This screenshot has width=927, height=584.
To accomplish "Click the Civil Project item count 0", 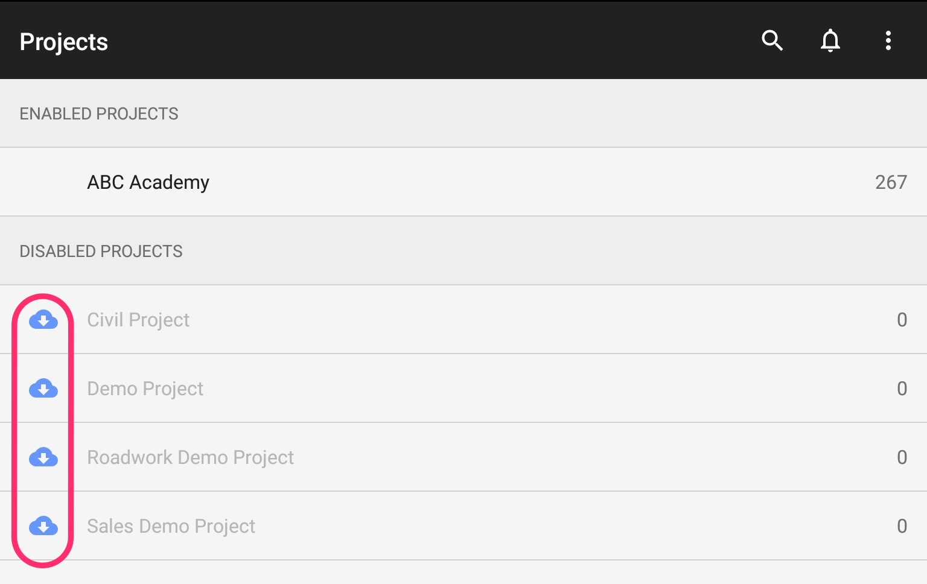I will tap(902, 320).
